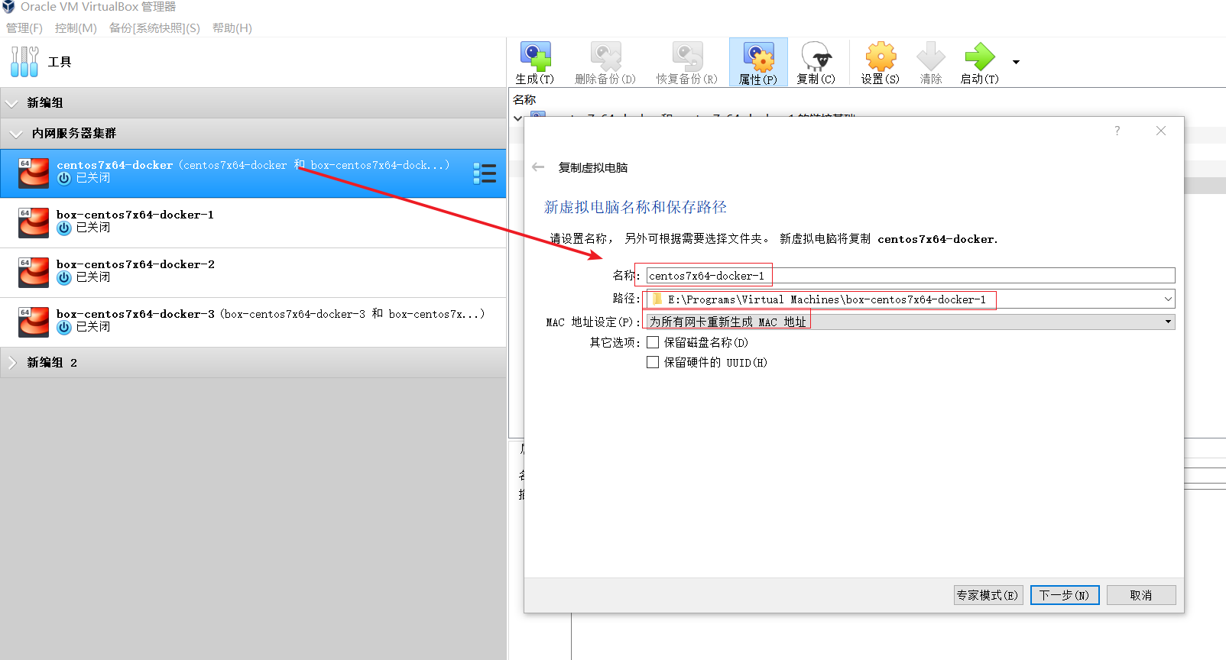Select the centos7x64-docker VM icon

(34, 173)
